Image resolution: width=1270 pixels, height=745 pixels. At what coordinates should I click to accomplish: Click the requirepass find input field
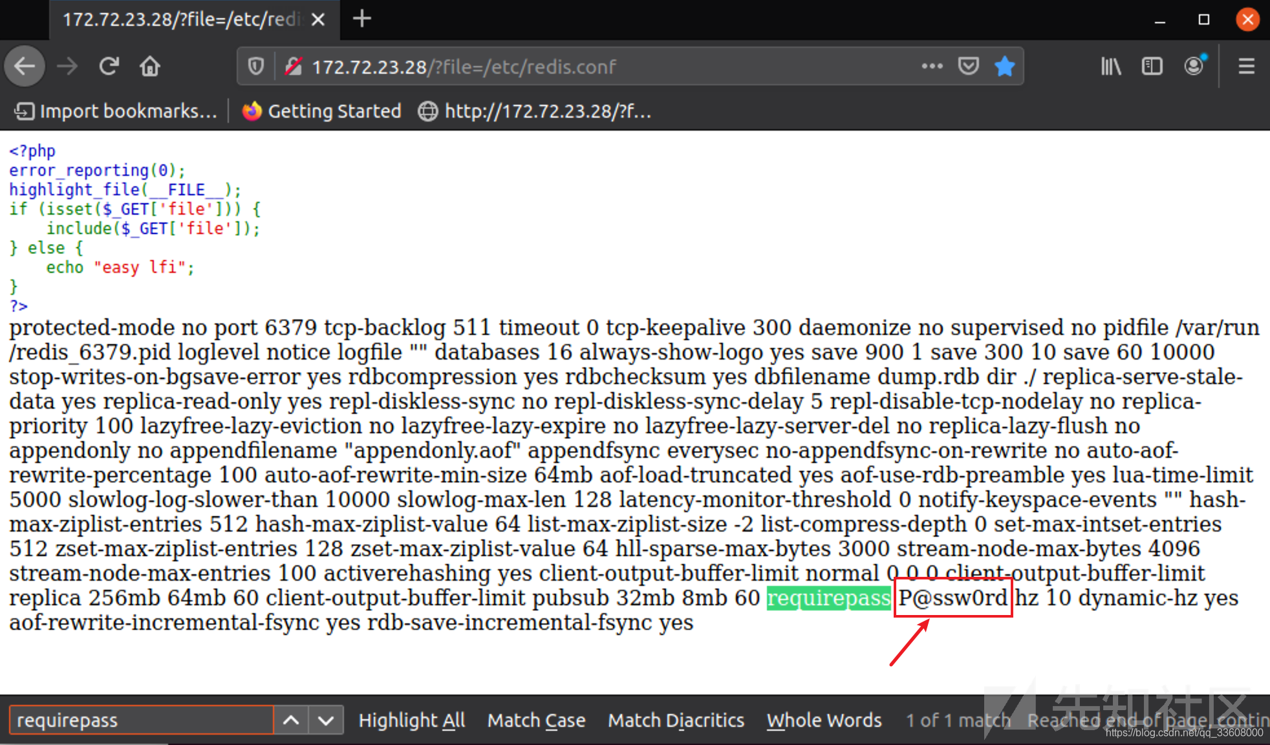142,720
